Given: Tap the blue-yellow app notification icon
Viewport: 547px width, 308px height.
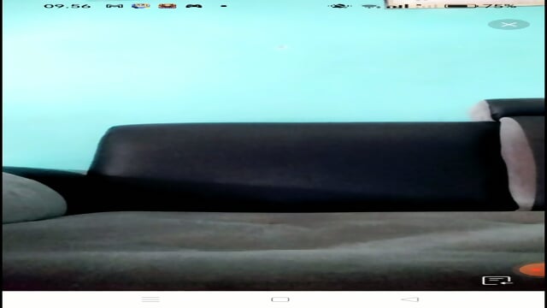Looking at the screenshot, I should [140, 6].
